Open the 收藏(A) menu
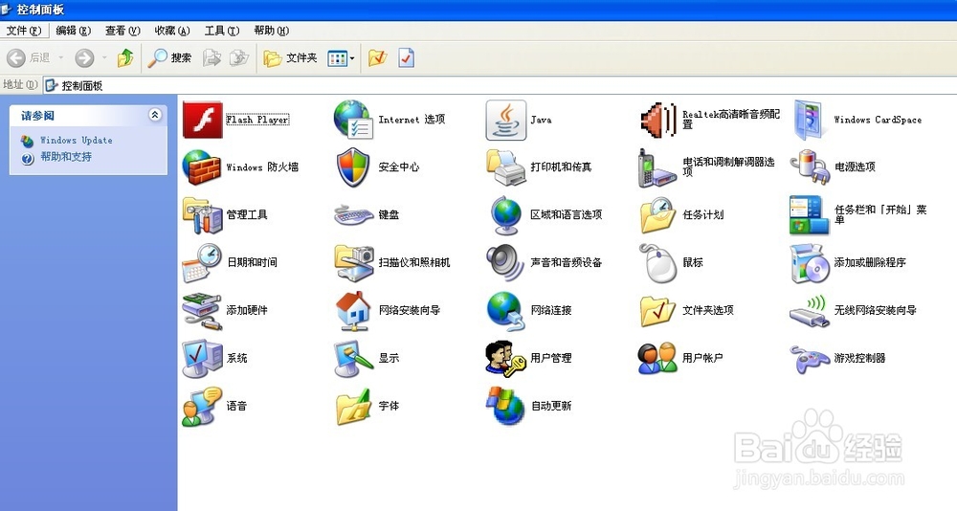Viewport: 957px width, 511px height. pyautogui.click(x=172, y=31)
